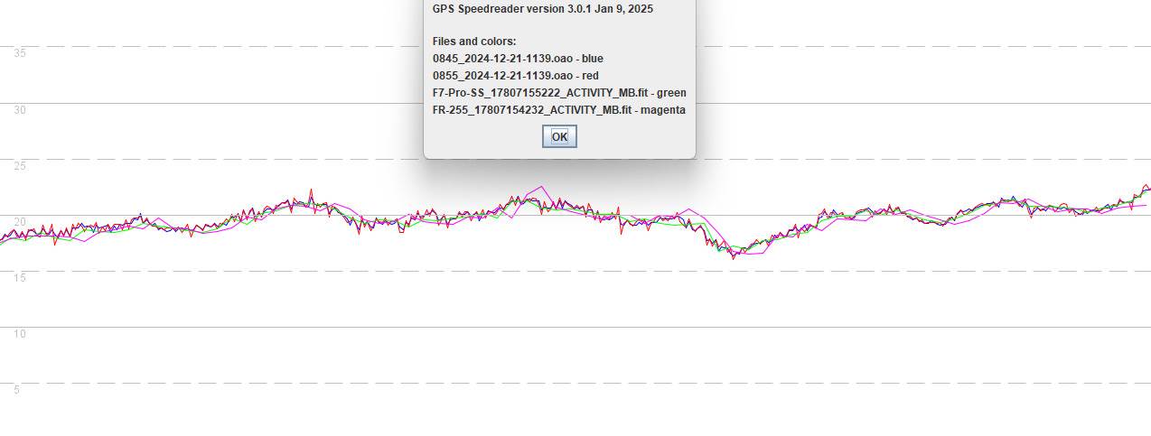
Task: Click the 25 speed axis label
Action: [20, 166]
